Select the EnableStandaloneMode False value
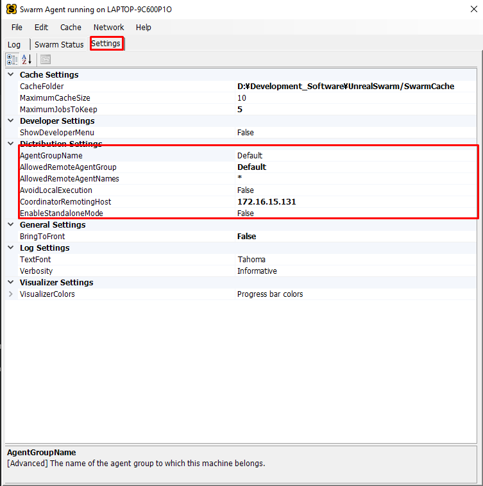483x486 pixels. (246, 214)
